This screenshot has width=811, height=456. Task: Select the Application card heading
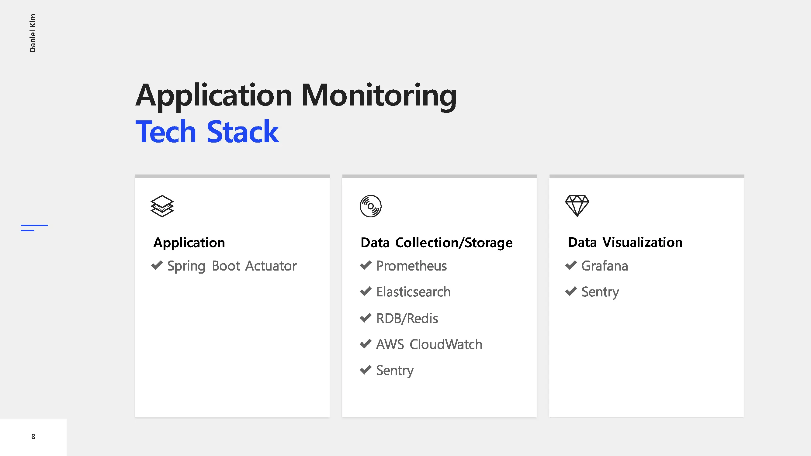pos(189,243)
